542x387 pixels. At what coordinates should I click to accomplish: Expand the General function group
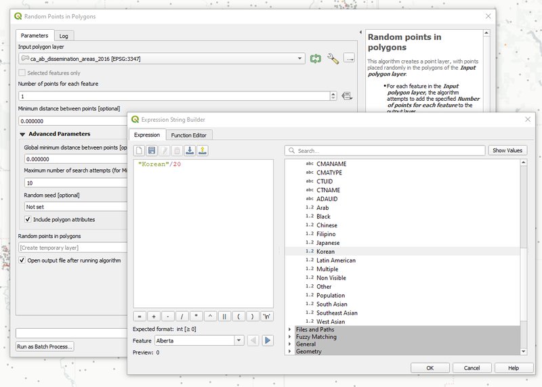(290, 344)
